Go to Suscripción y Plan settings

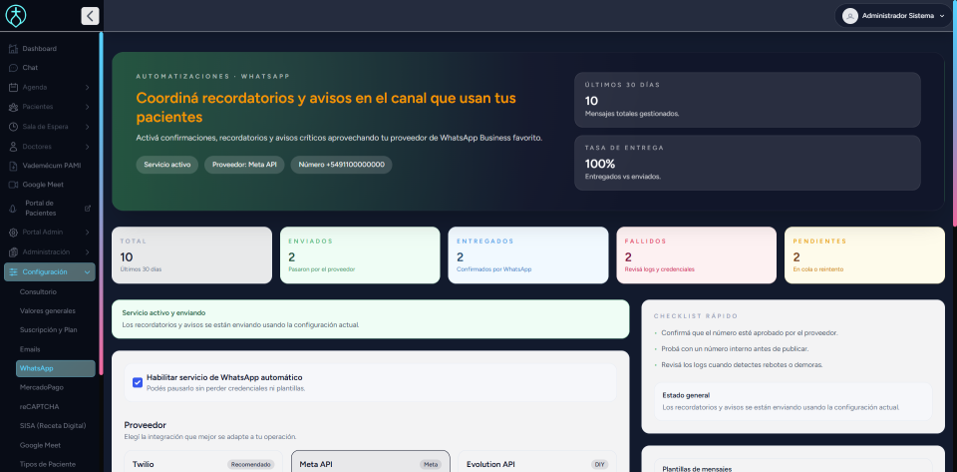pos(49,329)
